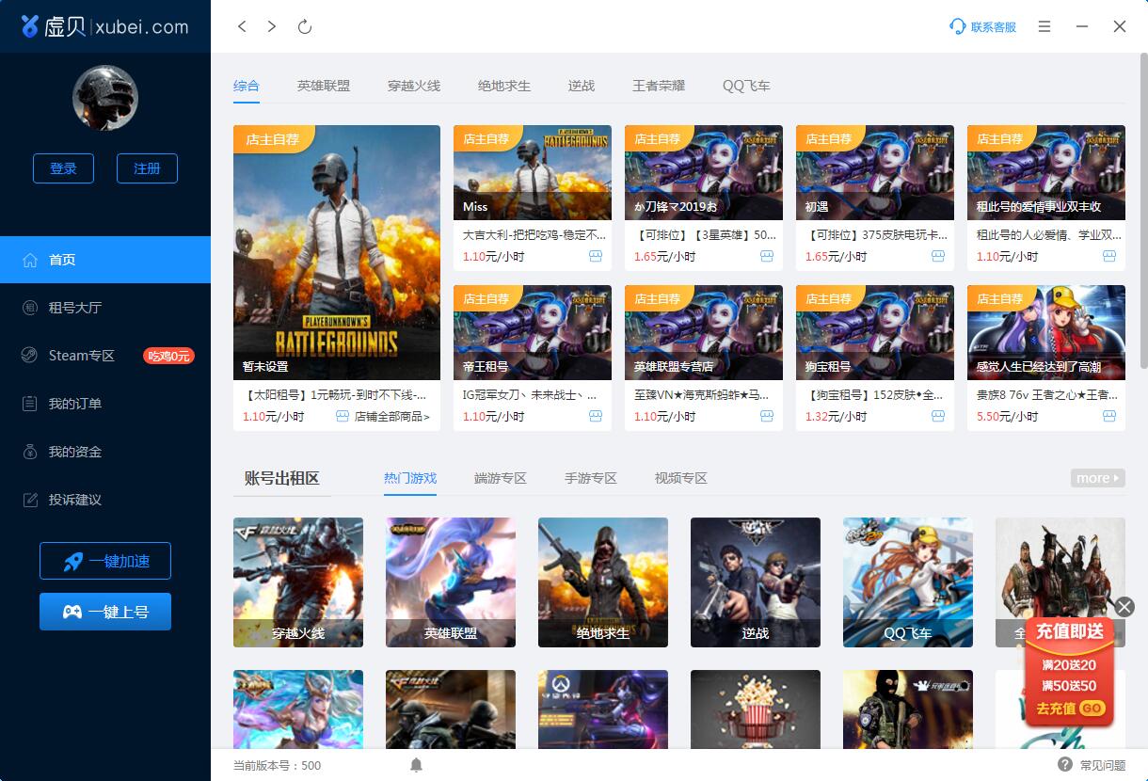Switch to the 王者荣耀 tab
Screen dimensions: 1148x781
(x=660, y=86)
